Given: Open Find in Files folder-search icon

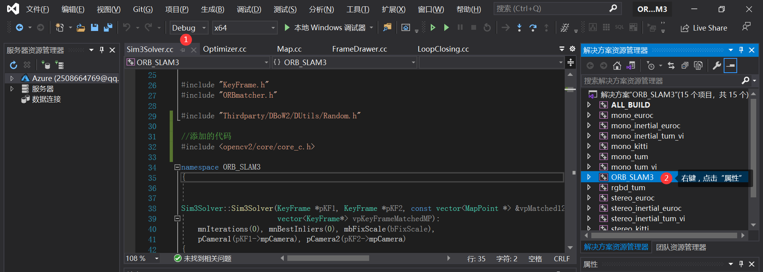Looking at the screenshot, I should tap(387, 27).
